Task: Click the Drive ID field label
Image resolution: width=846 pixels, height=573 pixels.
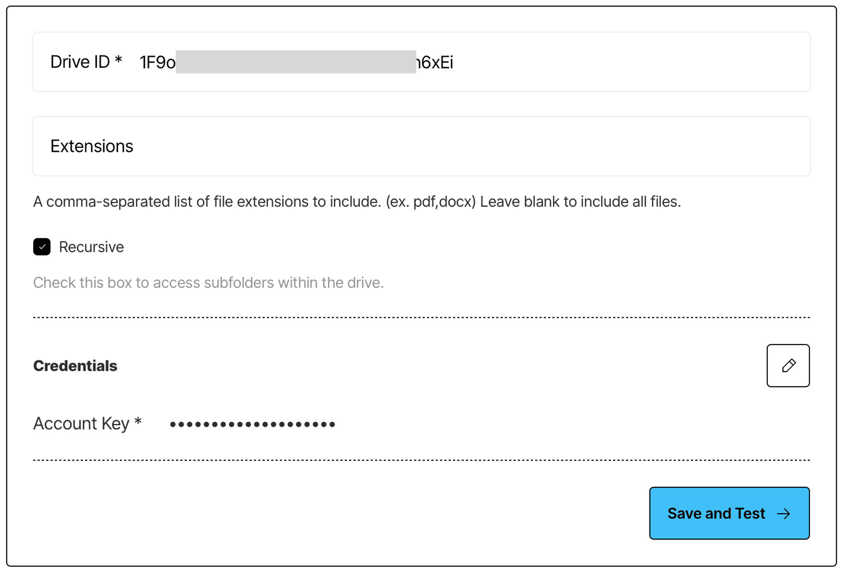Action: pos(86,62)
